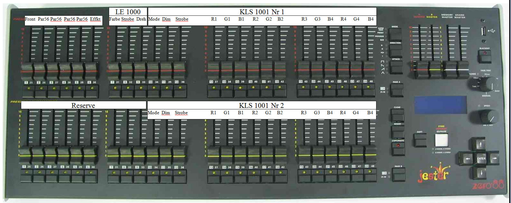Flash button below LE 1000 Farbe fader

click(115, 92)
